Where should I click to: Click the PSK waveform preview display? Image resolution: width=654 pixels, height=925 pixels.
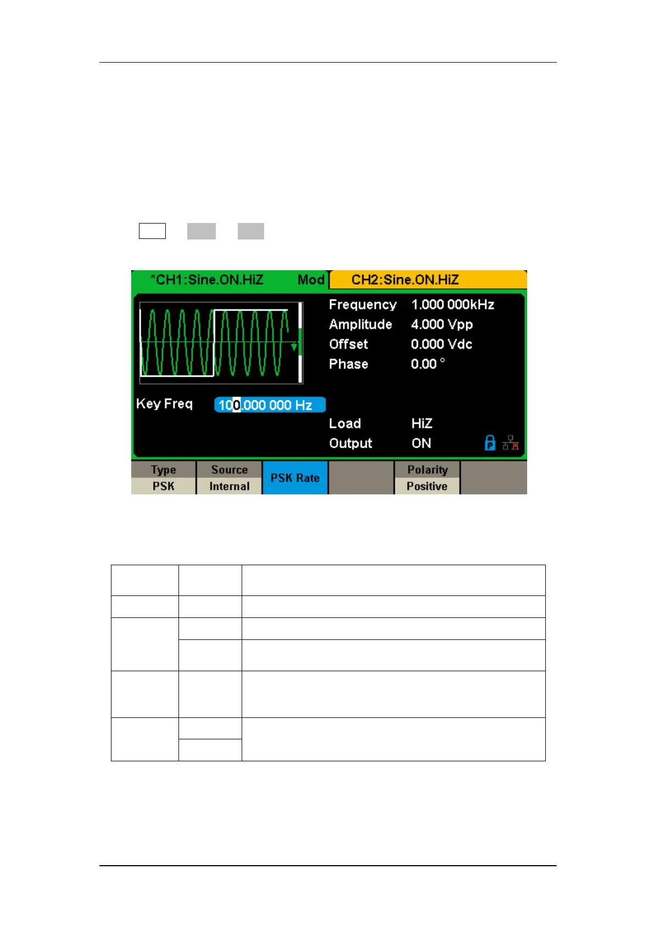coord(221,342)
